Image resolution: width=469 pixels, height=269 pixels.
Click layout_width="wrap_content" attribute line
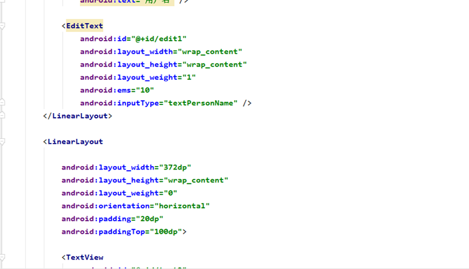[x=161, y=52]
